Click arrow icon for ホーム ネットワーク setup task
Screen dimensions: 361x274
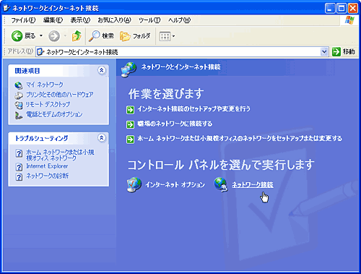tap(130, 140)
